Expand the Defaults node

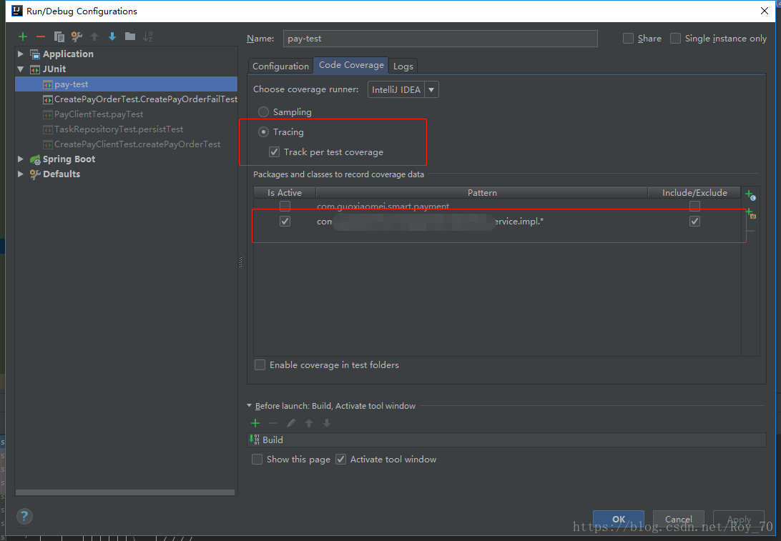point(21,174)
